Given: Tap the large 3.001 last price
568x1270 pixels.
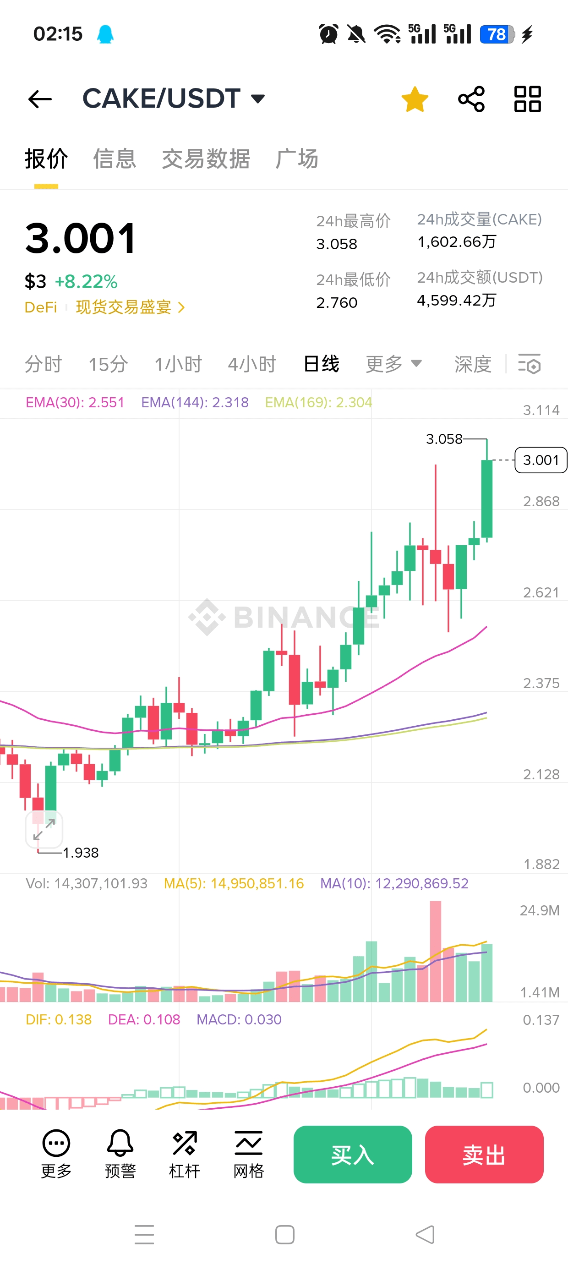Looking at the screenshot, I should coord(80,238).
